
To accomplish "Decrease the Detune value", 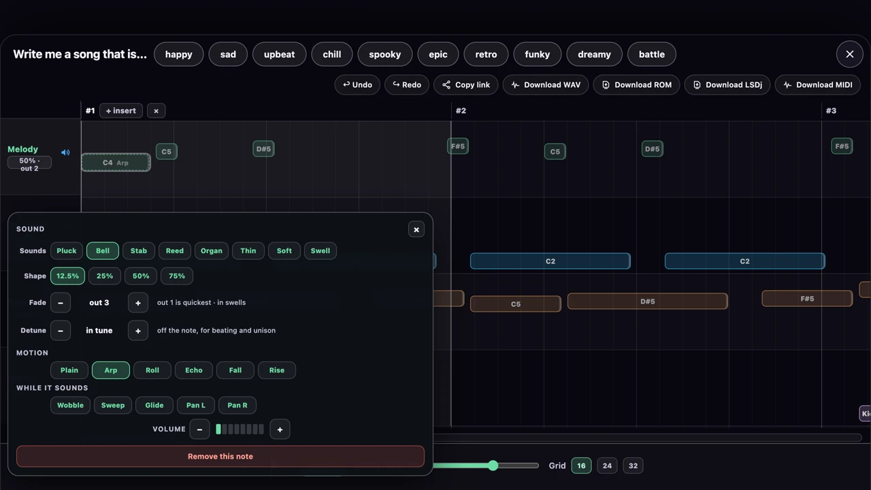I will point(61,331).
